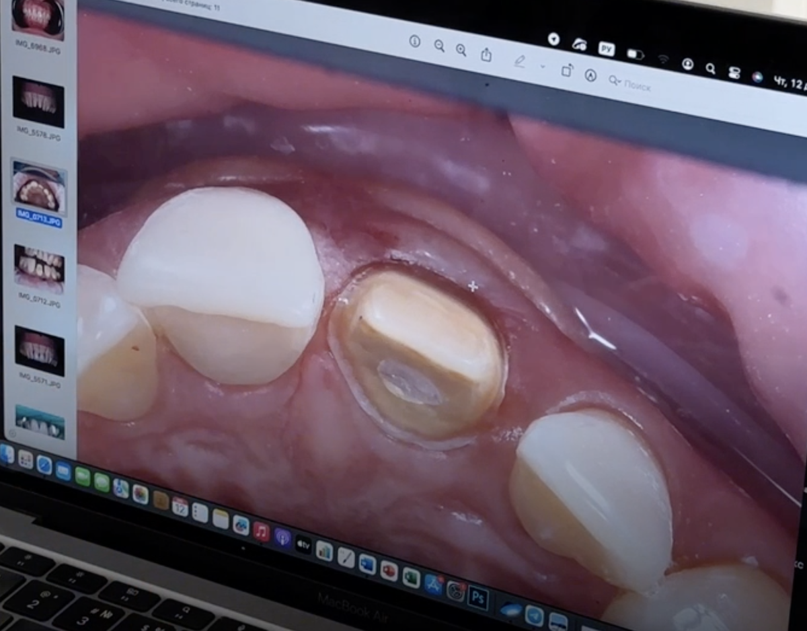Open Spotlight search in the menu bar
Image resolution: width=807 pixels, height=631 pixels.
click(x=711, y=68)
